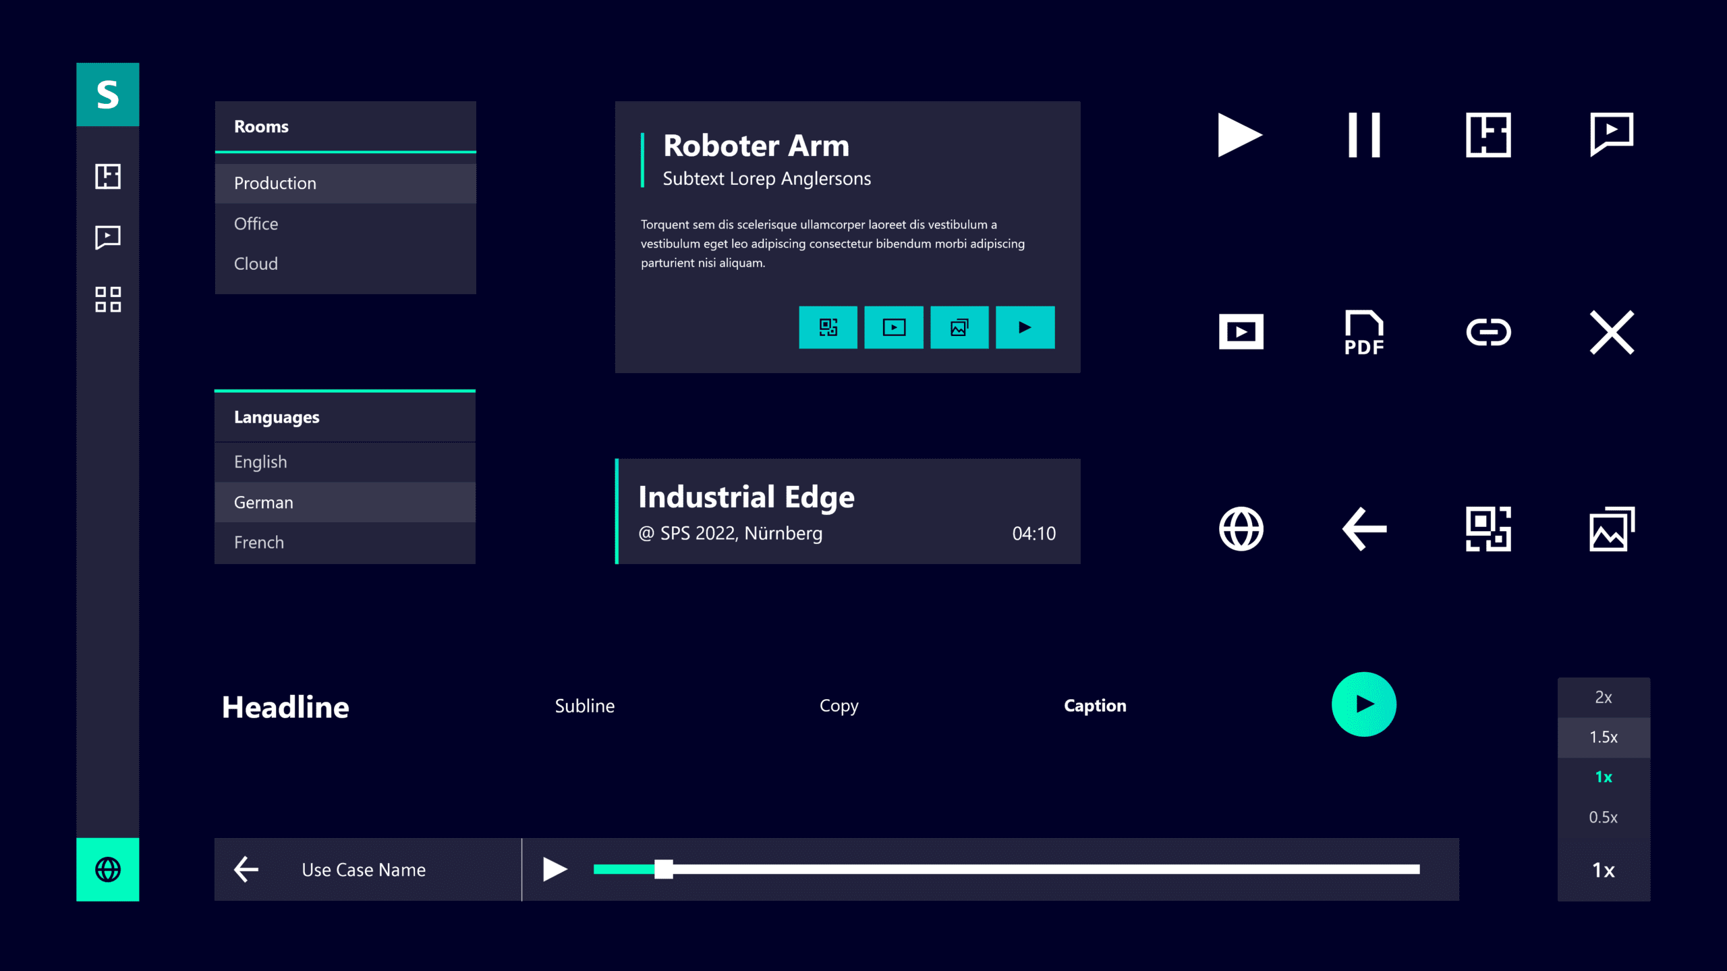Click play button on Roboter Arm card

[1025, 327]
